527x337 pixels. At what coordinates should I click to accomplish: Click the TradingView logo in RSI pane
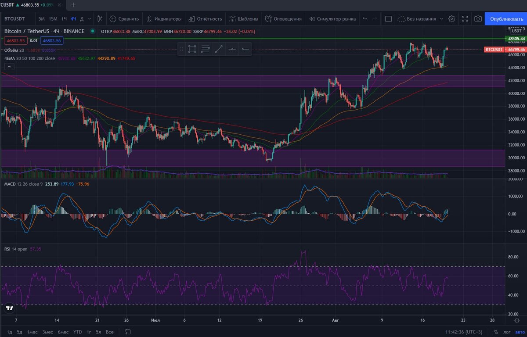[x=9, y=309]
